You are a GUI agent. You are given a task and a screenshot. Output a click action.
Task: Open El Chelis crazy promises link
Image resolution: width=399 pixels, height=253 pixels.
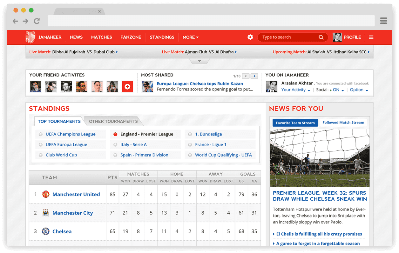coord(319,234)
